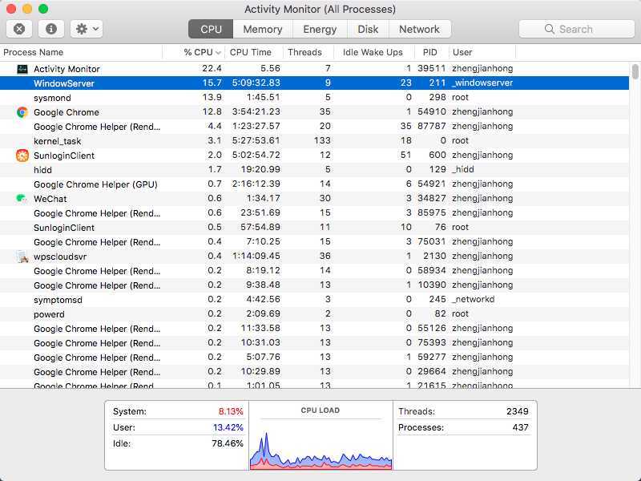Click the WeChat icon in process list
The image size is (641, 481).
tap(22, 198)
